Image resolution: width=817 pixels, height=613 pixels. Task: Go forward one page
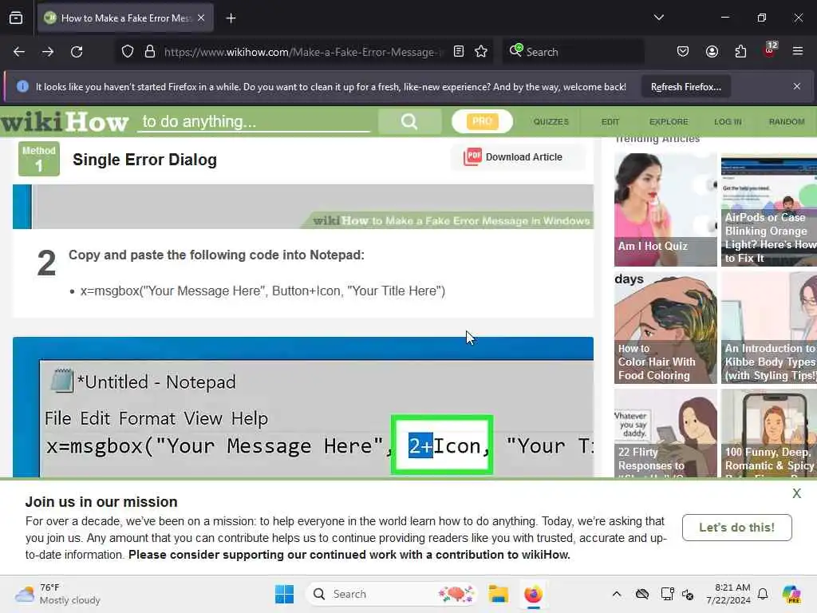click(x=47, y=52)
